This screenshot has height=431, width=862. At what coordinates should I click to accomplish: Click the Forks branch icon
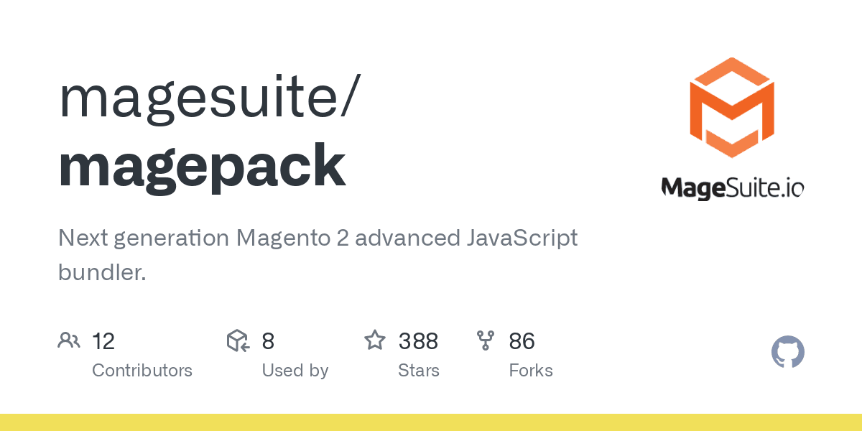coord(486,340)
